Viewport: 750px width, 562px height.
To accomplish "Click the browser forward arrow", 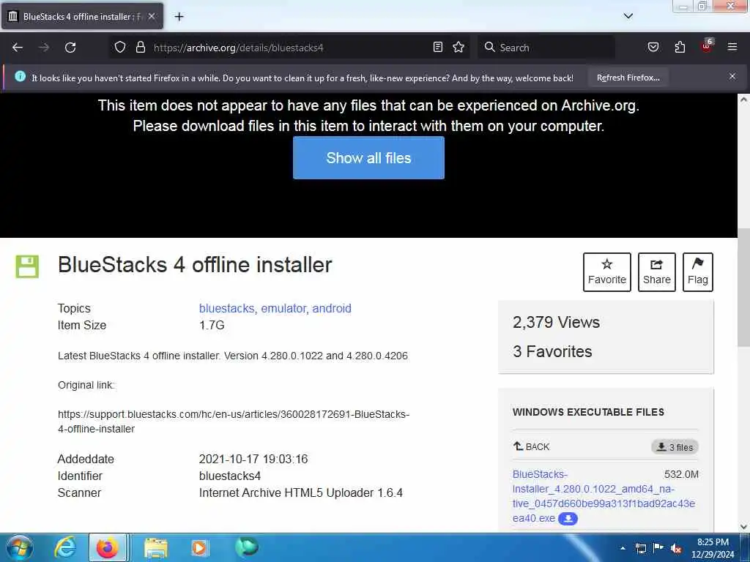I will pyautogui.click(x=44, y=48).
